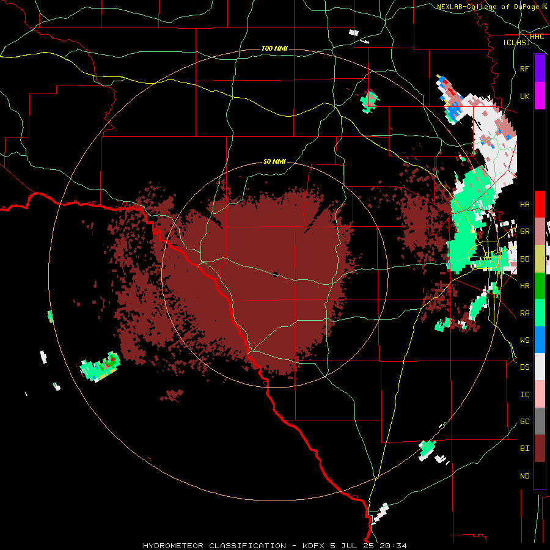
Task: Click the ND legend label
Action: pyautogui.click(x=524, y=475)
